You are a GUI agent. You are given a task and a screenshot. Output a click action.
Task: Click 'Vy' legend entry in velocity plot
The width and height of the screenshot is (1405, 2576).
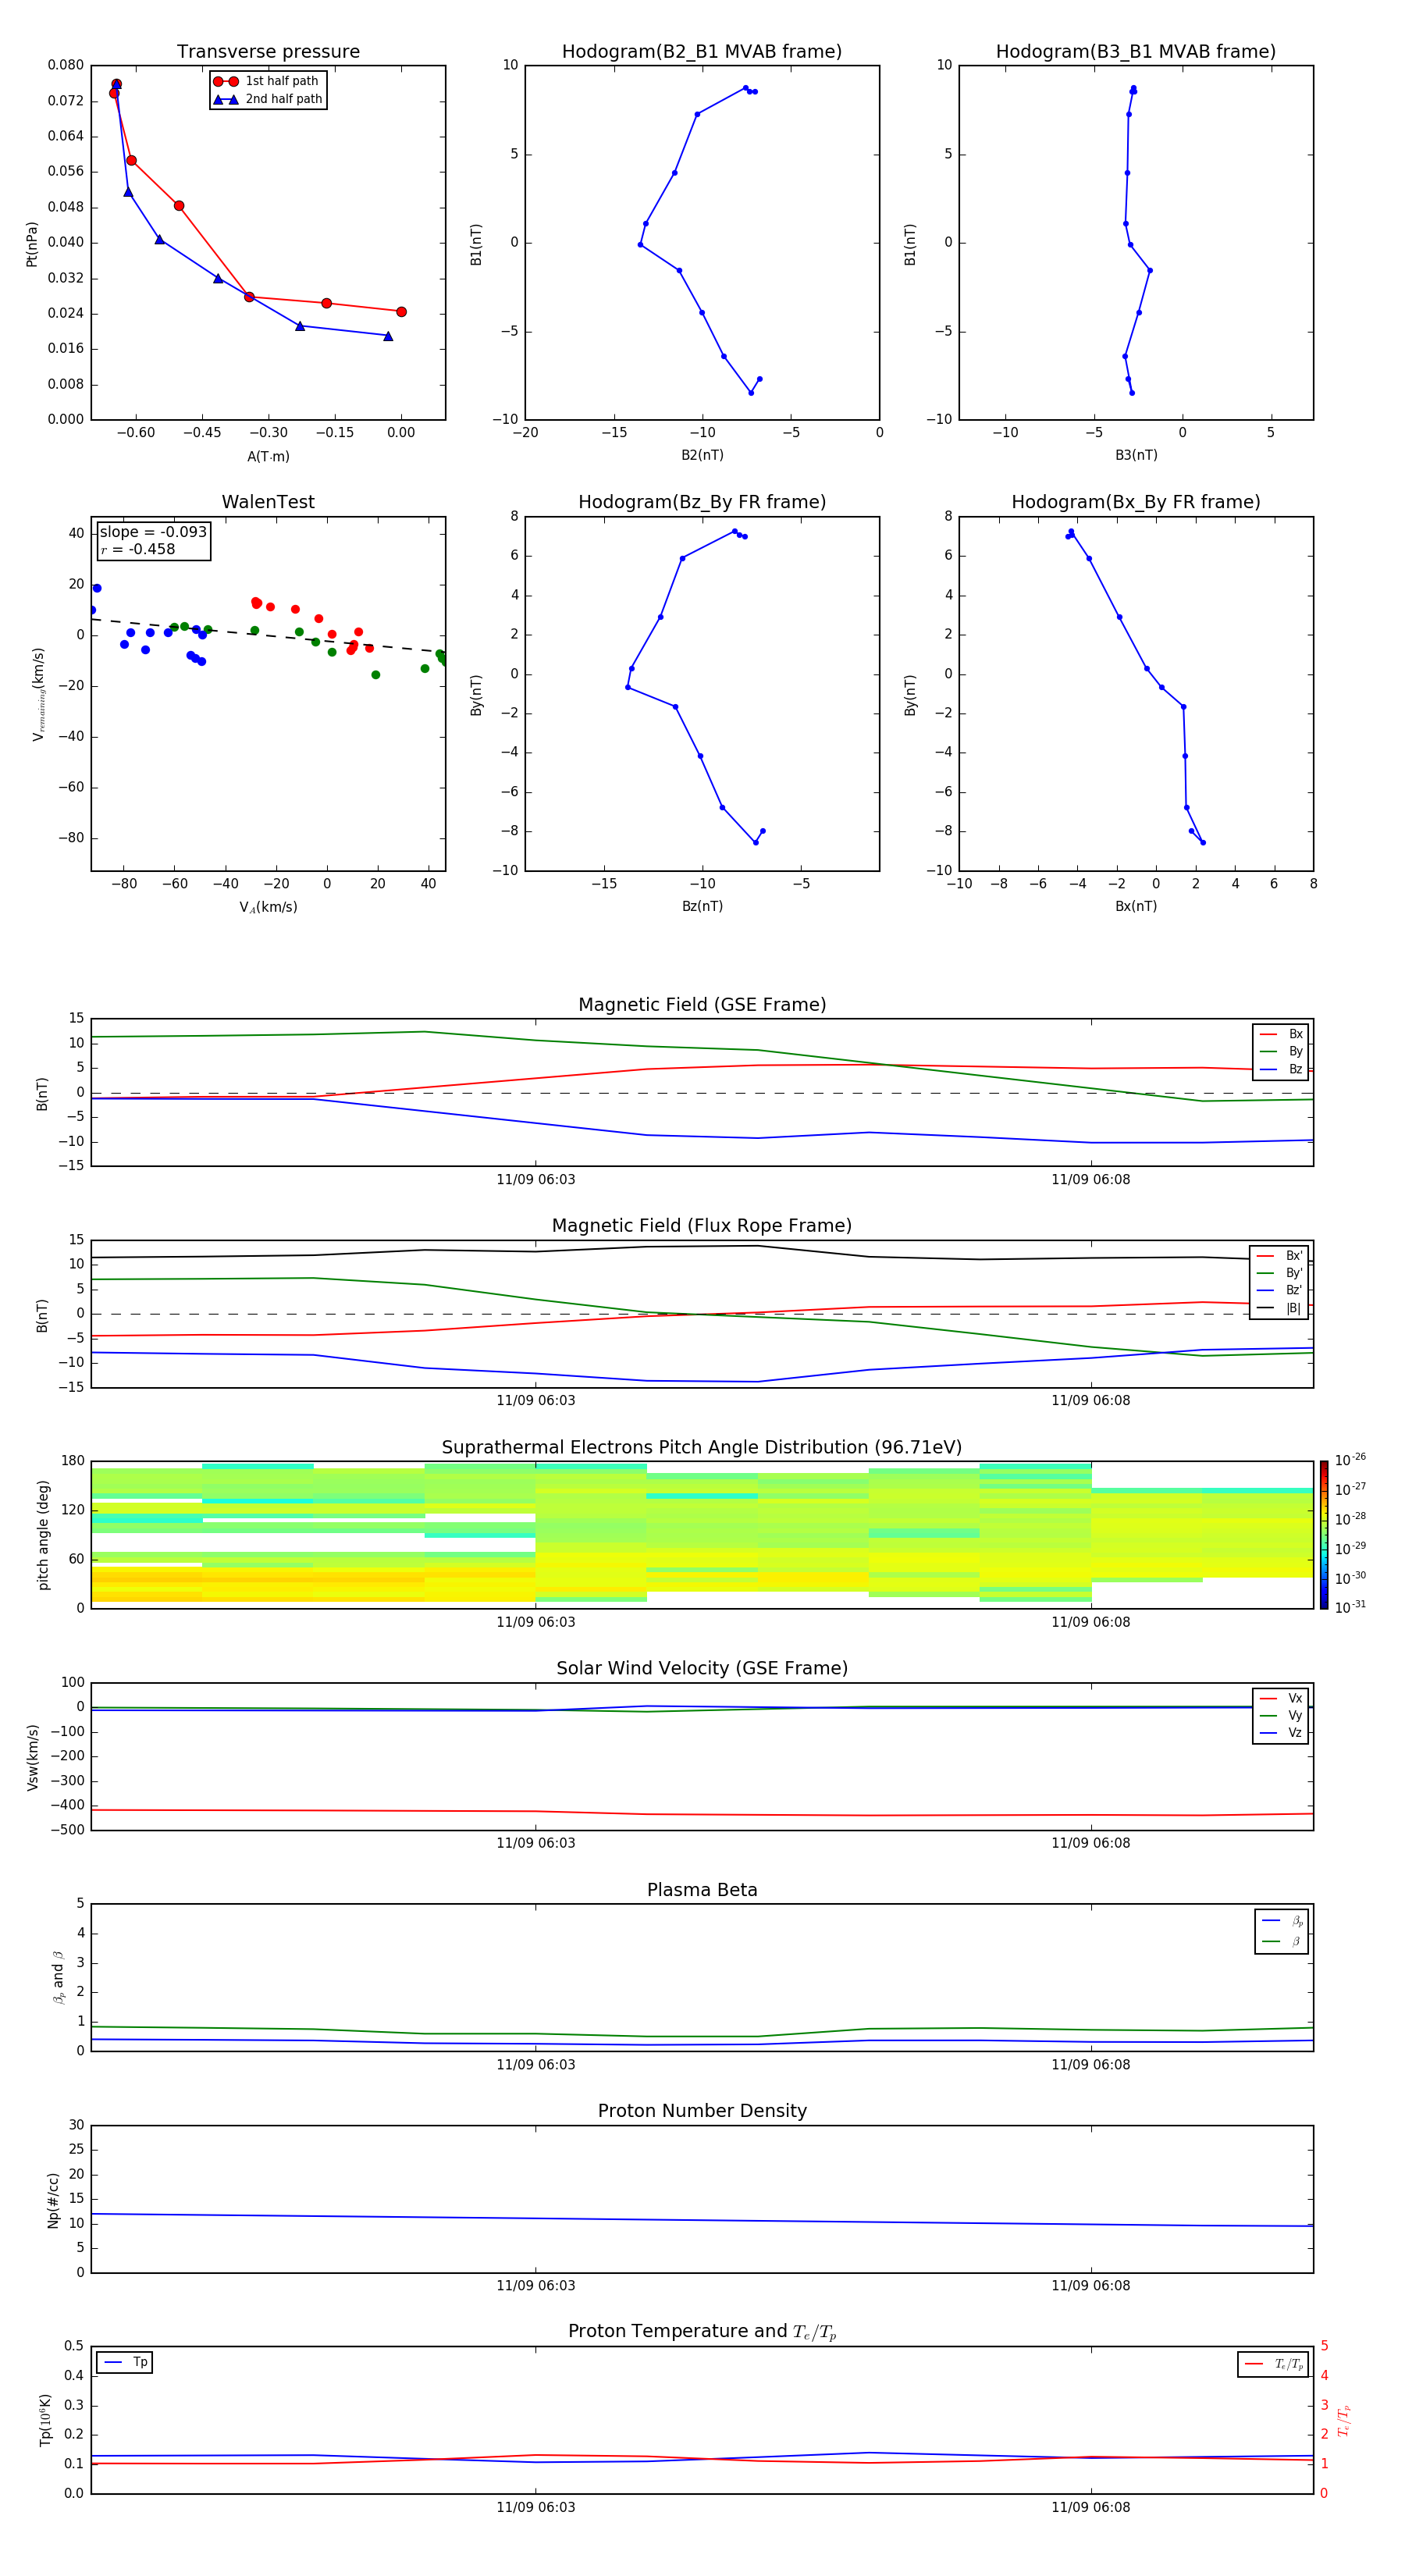(1281, 1715)
